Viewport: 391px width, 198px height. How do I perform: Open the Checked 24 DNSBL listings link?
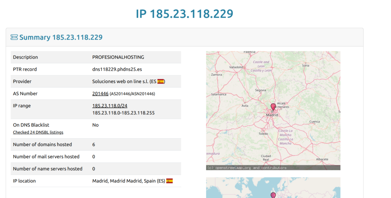pyautogui.click(x=38, y=133)
